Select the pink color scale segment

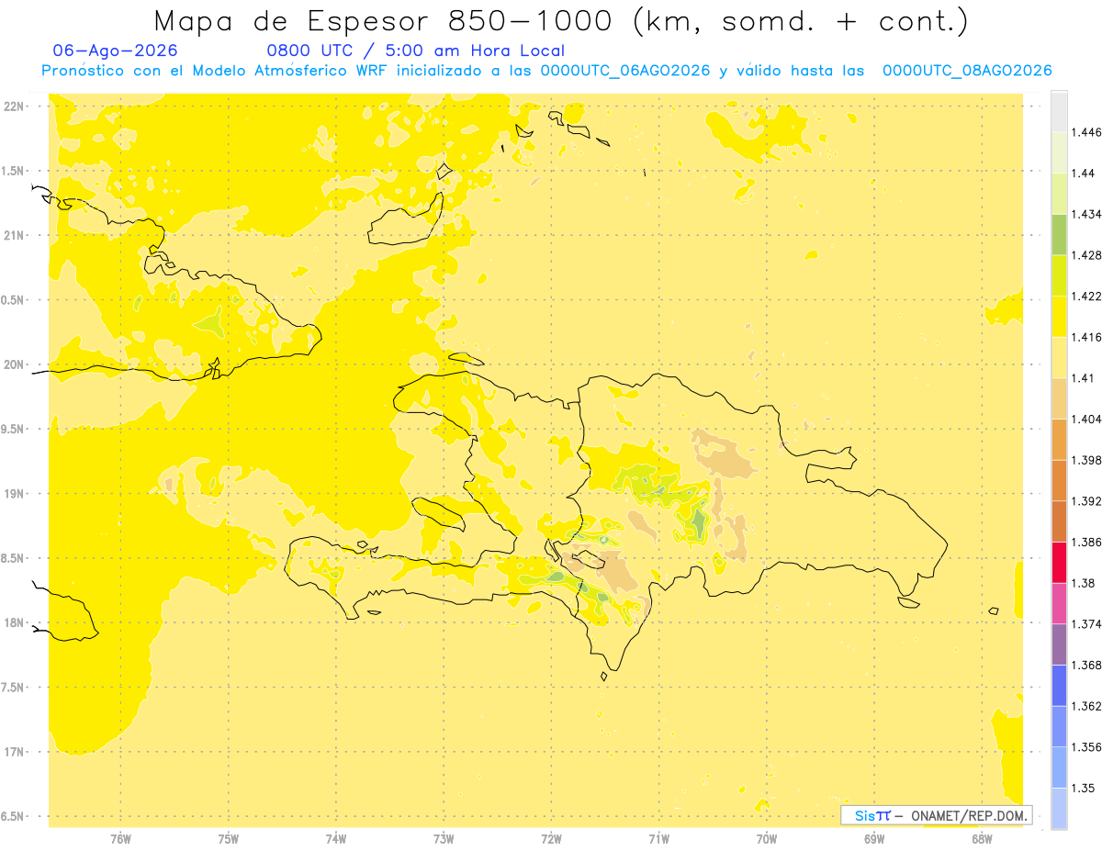click(x=1059, y=603)
